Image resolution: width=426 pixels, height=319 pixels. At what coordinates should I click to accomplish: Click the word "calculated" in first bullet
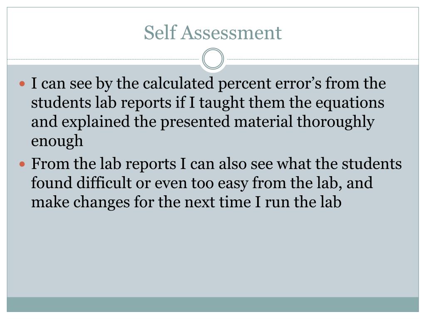178,83
